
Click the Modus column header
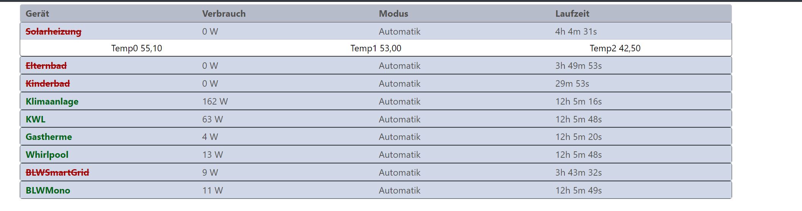393,14
